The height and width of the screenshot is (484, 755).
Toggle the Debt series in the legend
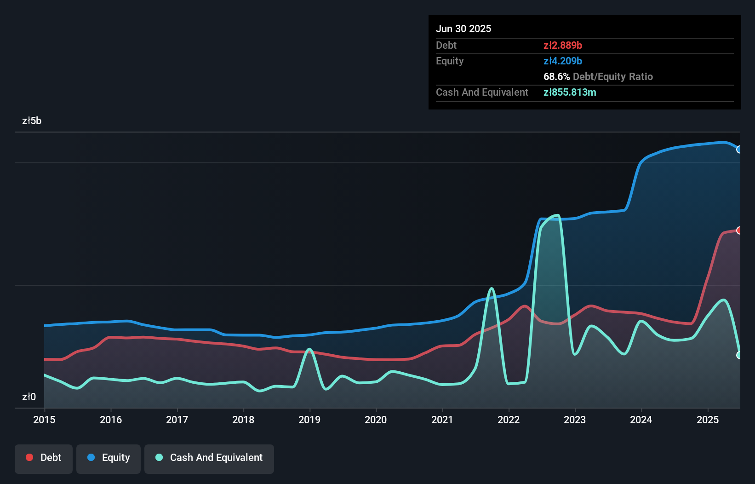tap(43, 458)
